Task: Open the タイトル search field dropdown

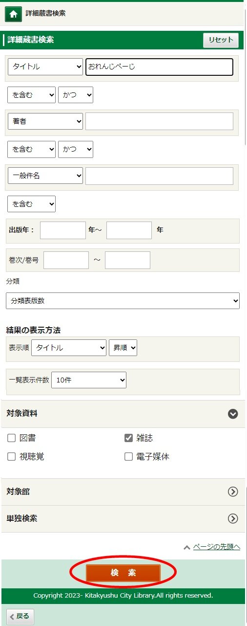Action: coord(45,67)
